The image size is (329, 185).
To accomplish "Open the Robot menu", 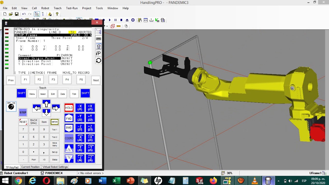I will [45, 8].
